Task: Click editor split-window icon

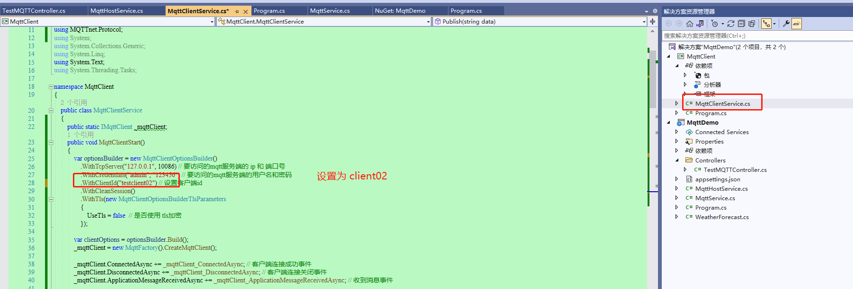Action: (653, 21)
